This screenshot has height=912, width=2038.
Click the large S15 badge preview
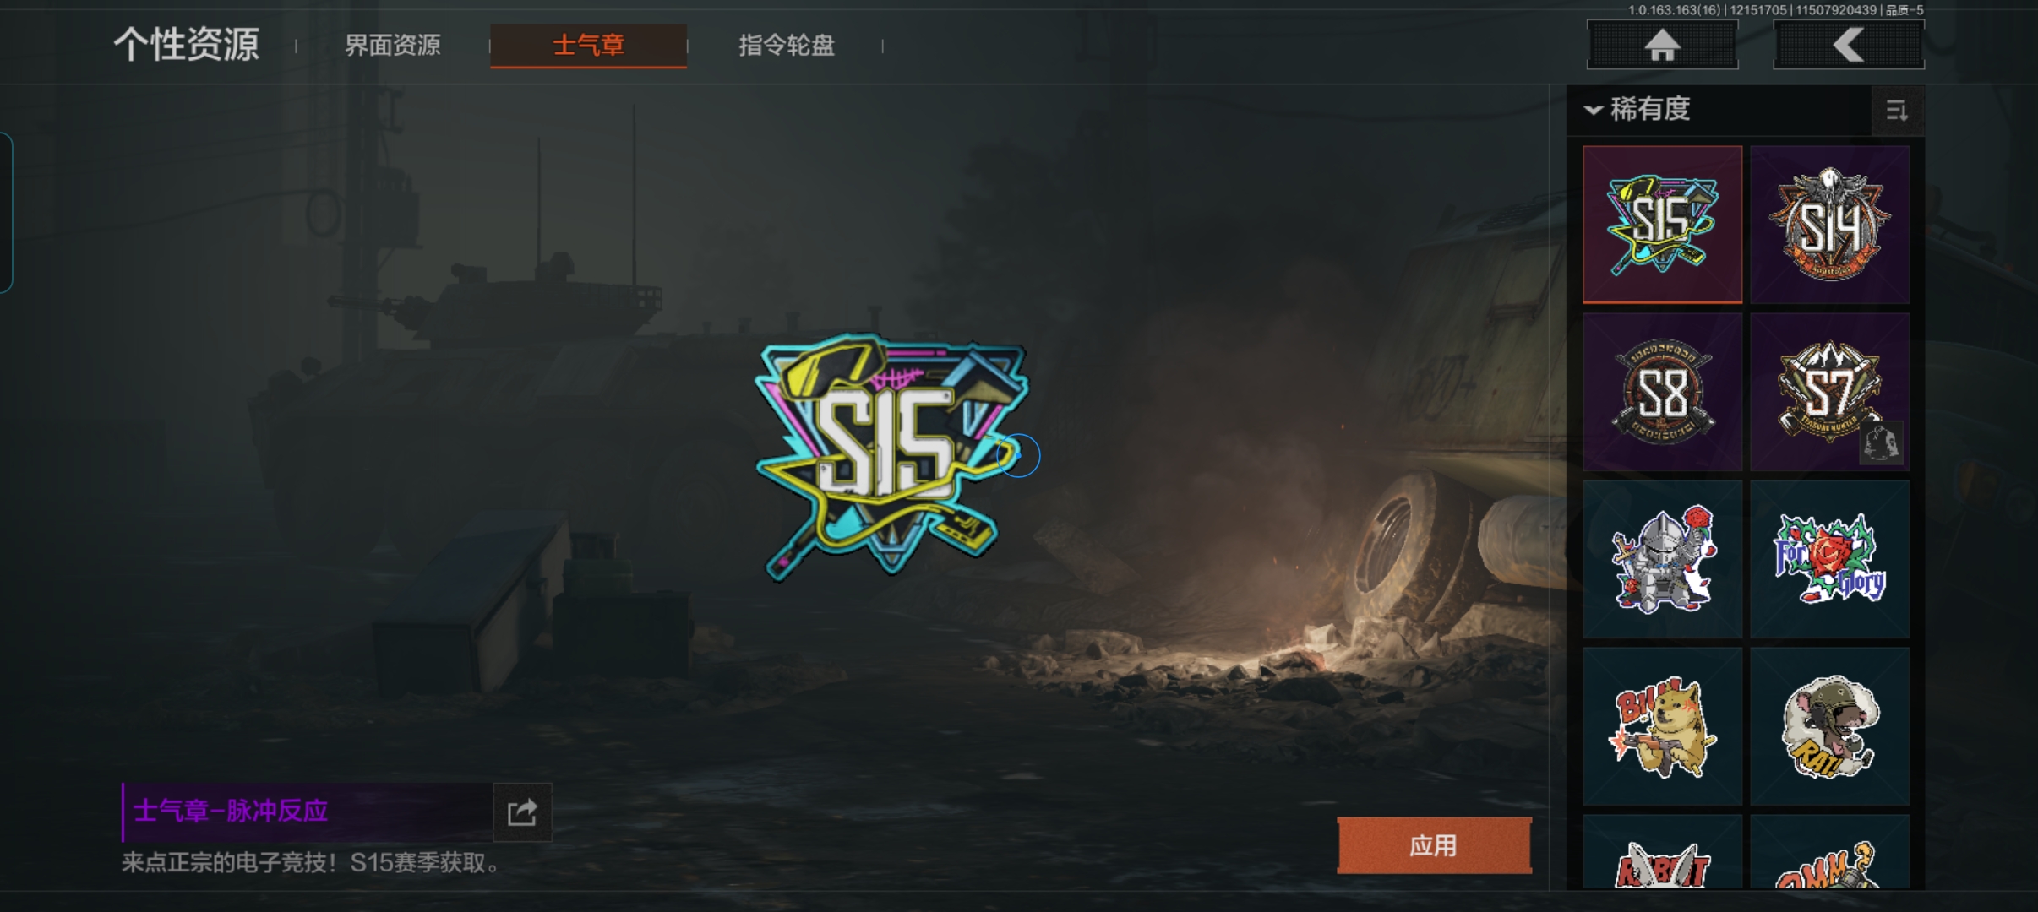(891, 457)
